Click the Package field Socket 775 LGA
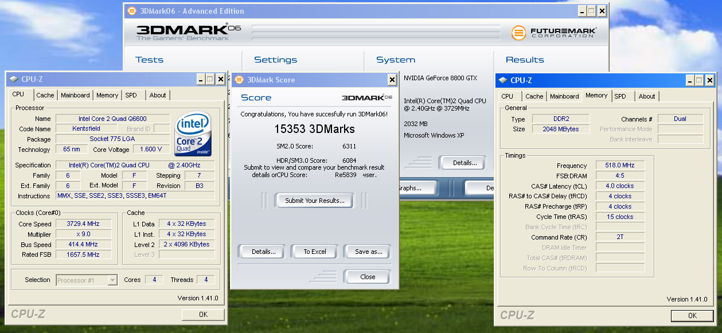Viewport: 722px width, 333px height. pos(112,139)
